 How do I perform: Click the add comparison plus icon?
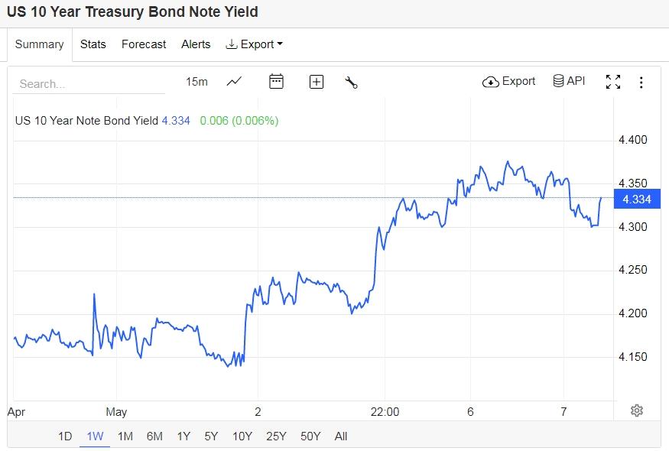317,82
